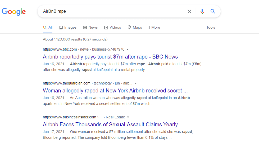The width and height of the screenshot is (259, 147).
Task: Click the Google logo
Action: point(14,12)
